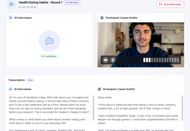Click the Participant transcript scrollbar
Screen dimensions: 190x131
point(182,108)
